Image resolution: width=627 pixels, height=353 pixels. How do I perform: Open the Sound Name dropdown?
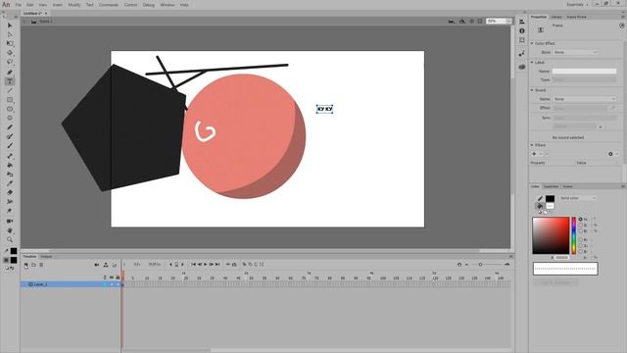pos(585,99)
